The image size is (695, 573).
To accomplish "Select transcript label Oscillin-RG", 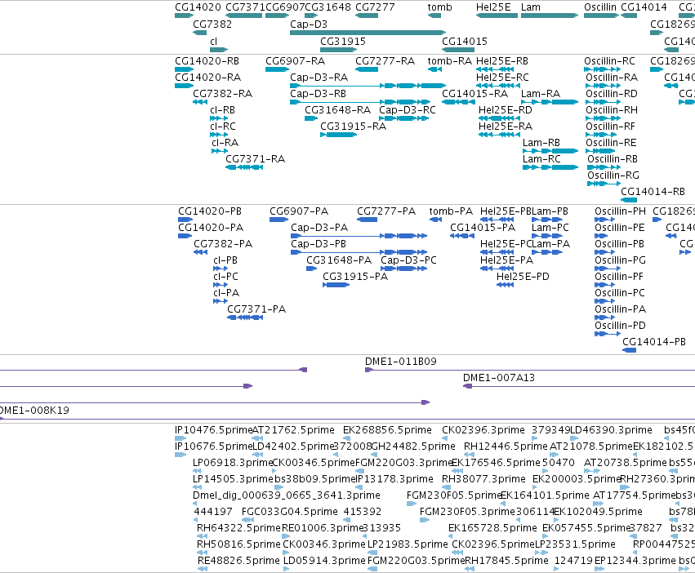I will (613, 175).
